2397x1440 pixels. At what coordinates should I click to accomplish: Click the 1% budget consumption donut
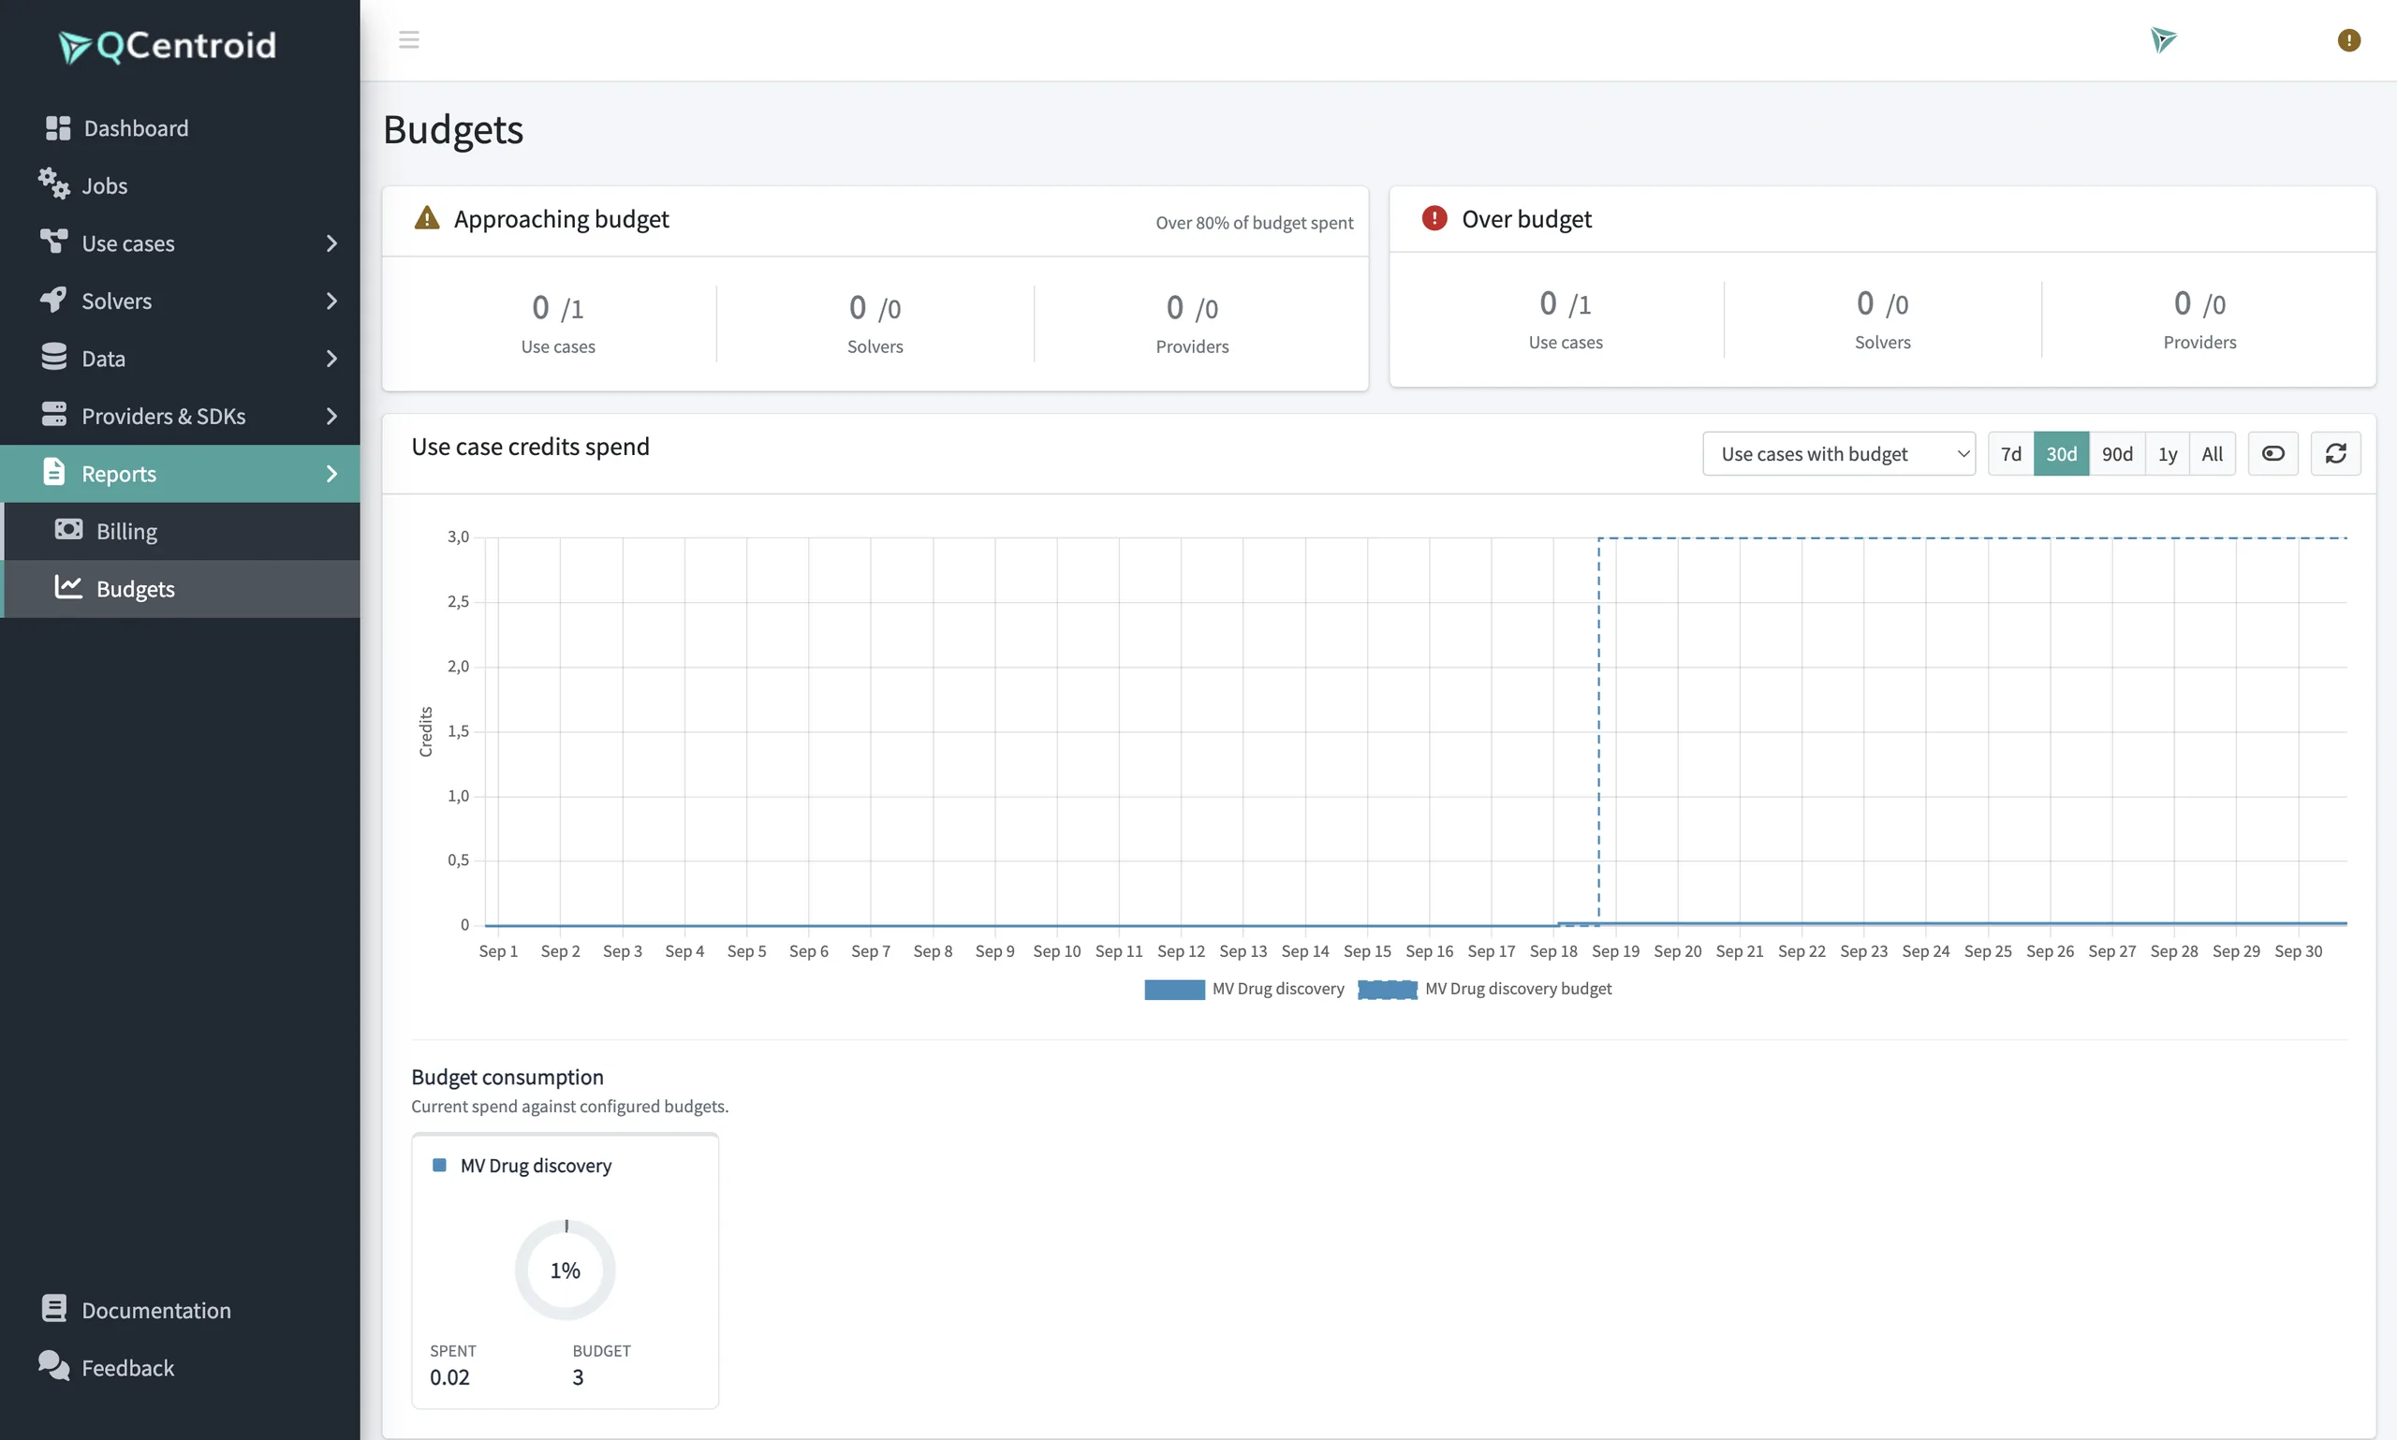pos(565,1270)
